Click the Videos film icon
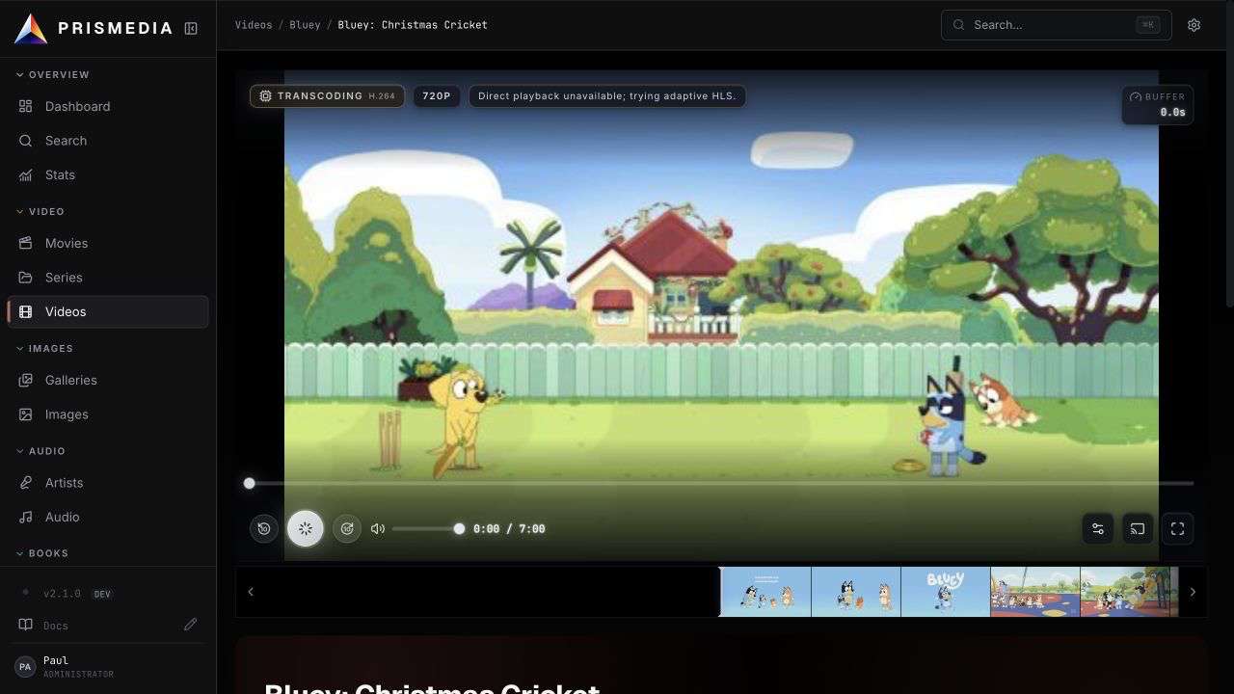 [x=26, y=311]
